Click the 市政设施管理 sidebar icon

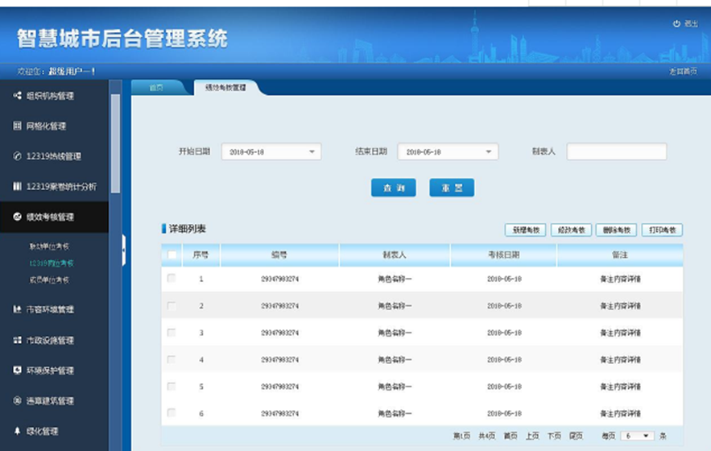17,341
